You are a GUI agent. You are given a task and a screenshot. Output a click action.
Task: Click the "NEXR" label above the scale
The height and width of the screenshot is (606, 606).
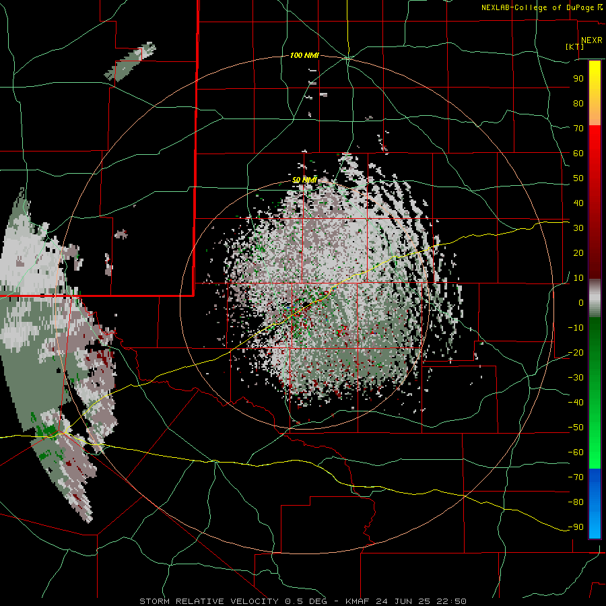click(x=591, y=40)
